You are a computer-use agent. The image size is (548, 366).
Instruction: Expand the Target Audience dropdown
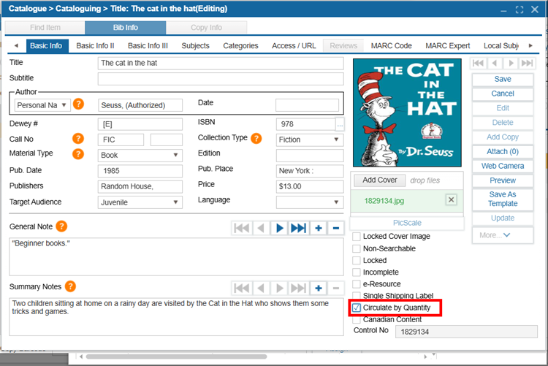[x=140, y=202]
